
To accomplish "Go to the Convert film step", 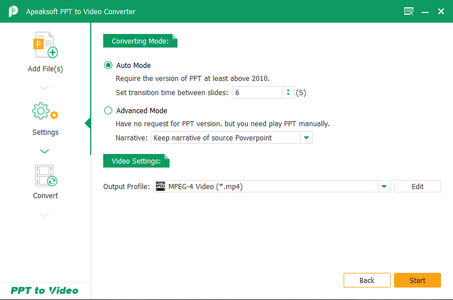I will (46, 175).
